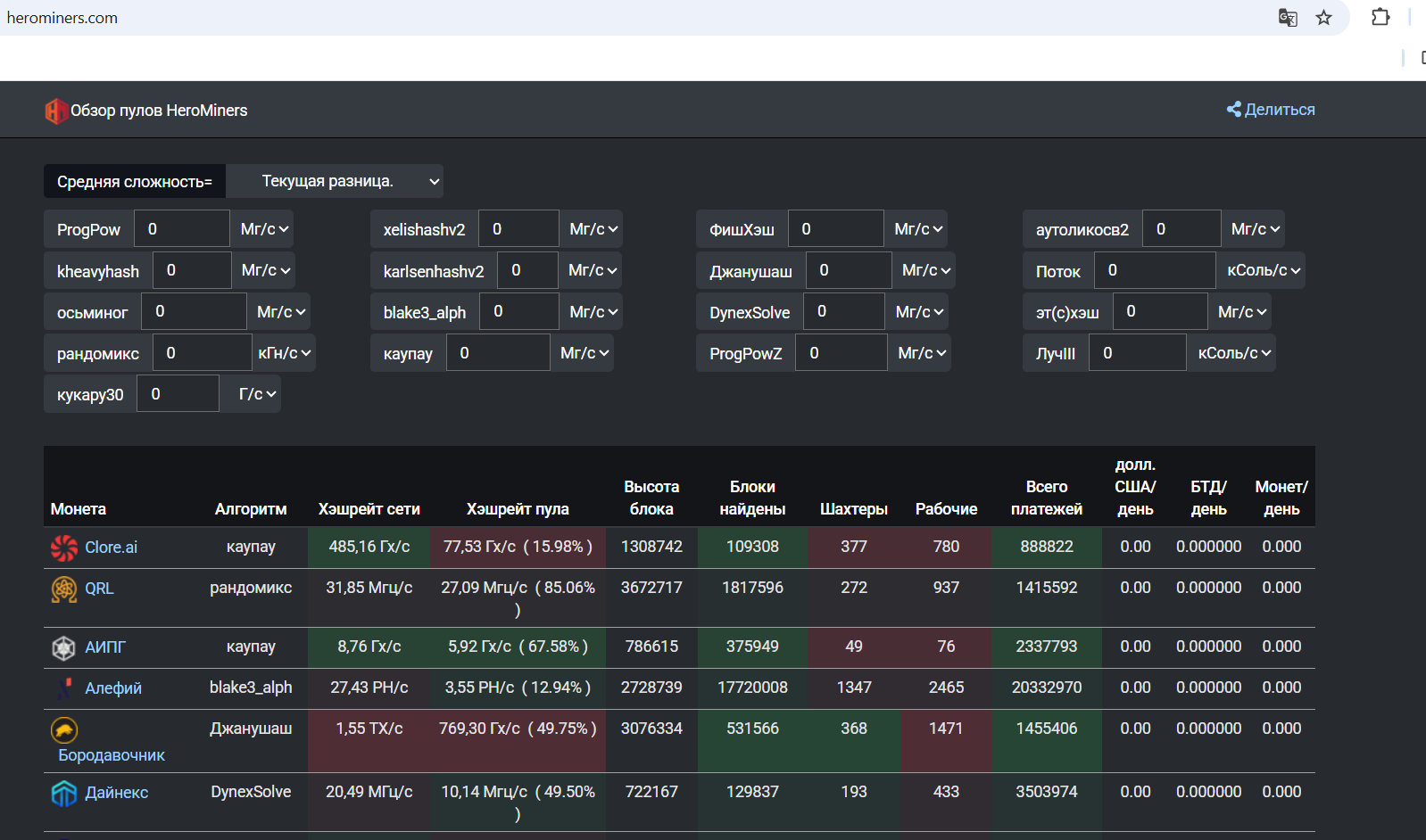Image resolution: width=1426 pixels, height=840 pixels.
Task: Open the Clore.ai coin link
Action: pos(111,548)
